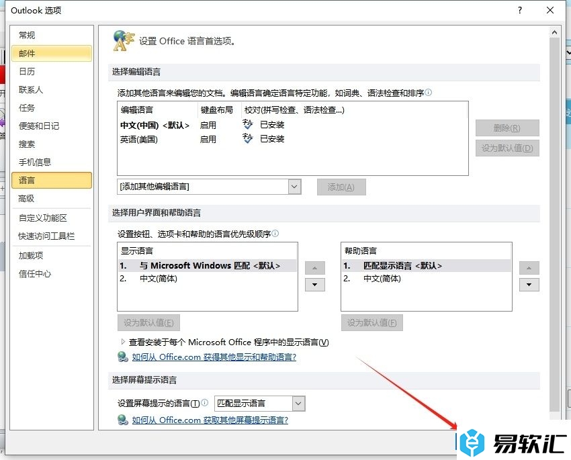Open link 如何从 Office.com 获取其他屏幕提示语言
The image size is (571, 460).
210,420
